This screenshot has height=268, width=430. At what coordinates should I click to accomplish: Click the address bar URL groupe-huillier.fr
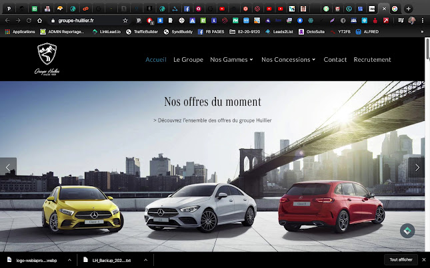pos(76,21)
